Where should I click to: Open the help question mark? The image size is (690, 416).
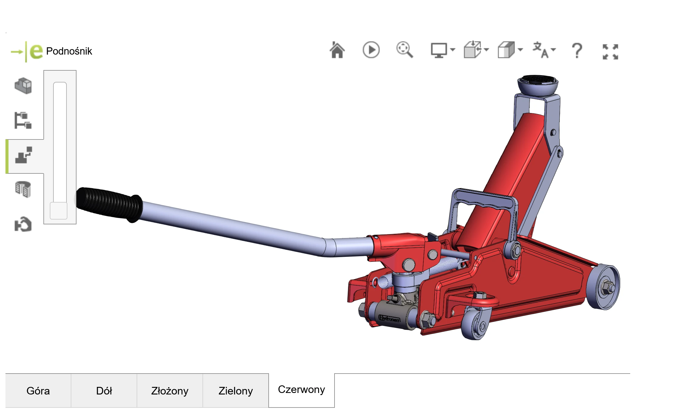[577, 50]
